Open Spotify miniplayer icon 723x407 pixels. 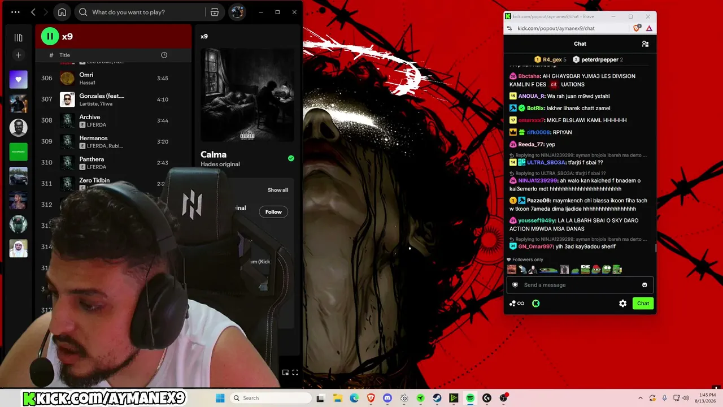tap(285, 373)
